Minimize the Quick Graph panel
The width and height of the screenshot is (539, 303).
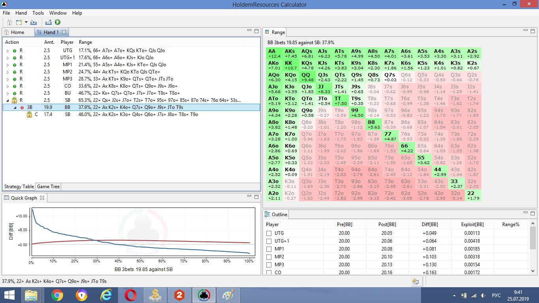tap(249, 196)
